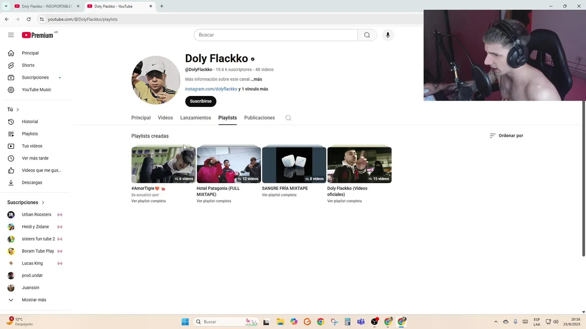The width and height of the screenshot is (586, 329).
Task: Open the tab search dropdown arrow
Action: [x=6, y=6]
